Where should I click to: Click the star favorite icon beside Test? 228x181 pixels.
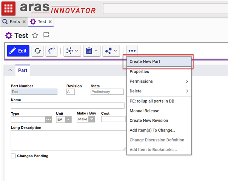click(35, 35)
